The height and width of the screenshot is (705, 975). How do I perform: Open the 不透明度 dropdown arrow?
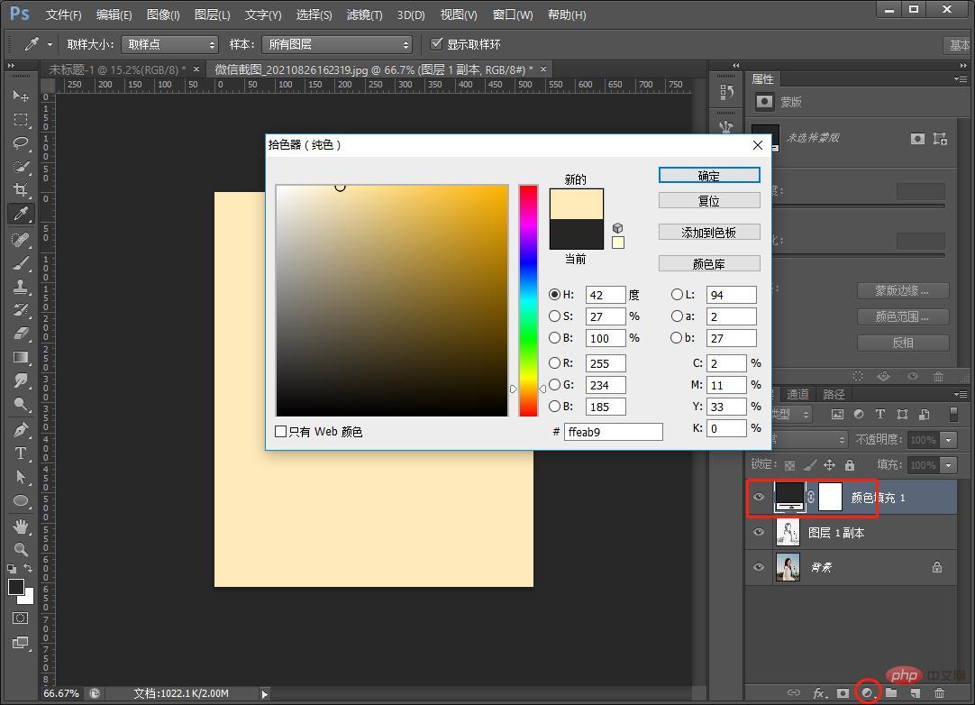[x=948, y=439]
